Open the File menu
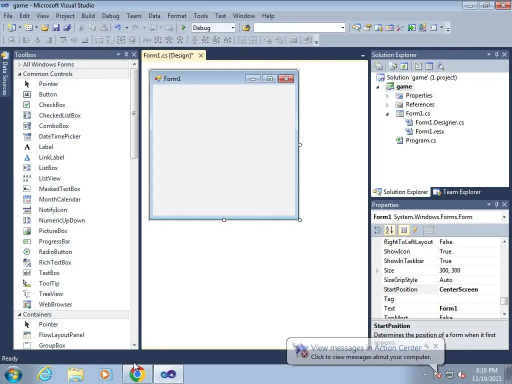Screen dimensions: 512x384 coord(8,15)
